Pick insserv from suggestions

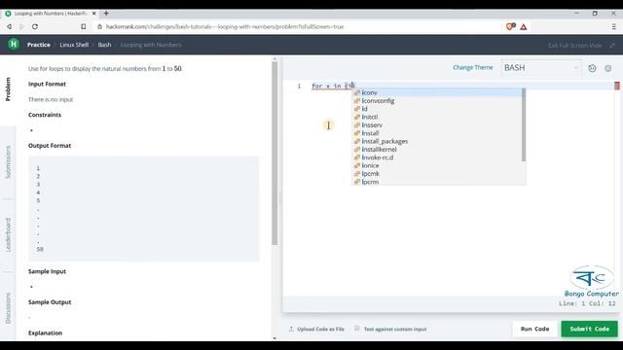pyautogui.click(x=438, y=125)
